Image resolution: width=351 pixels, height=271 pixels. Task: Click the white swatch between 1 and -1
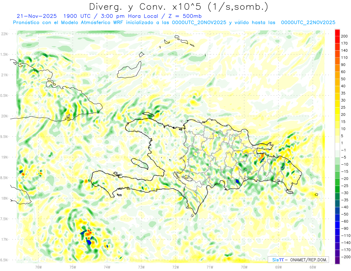pos(337,146)
